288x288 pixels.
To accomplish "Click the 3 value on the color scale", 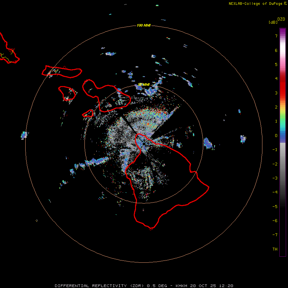I will (x=276, y=93).
